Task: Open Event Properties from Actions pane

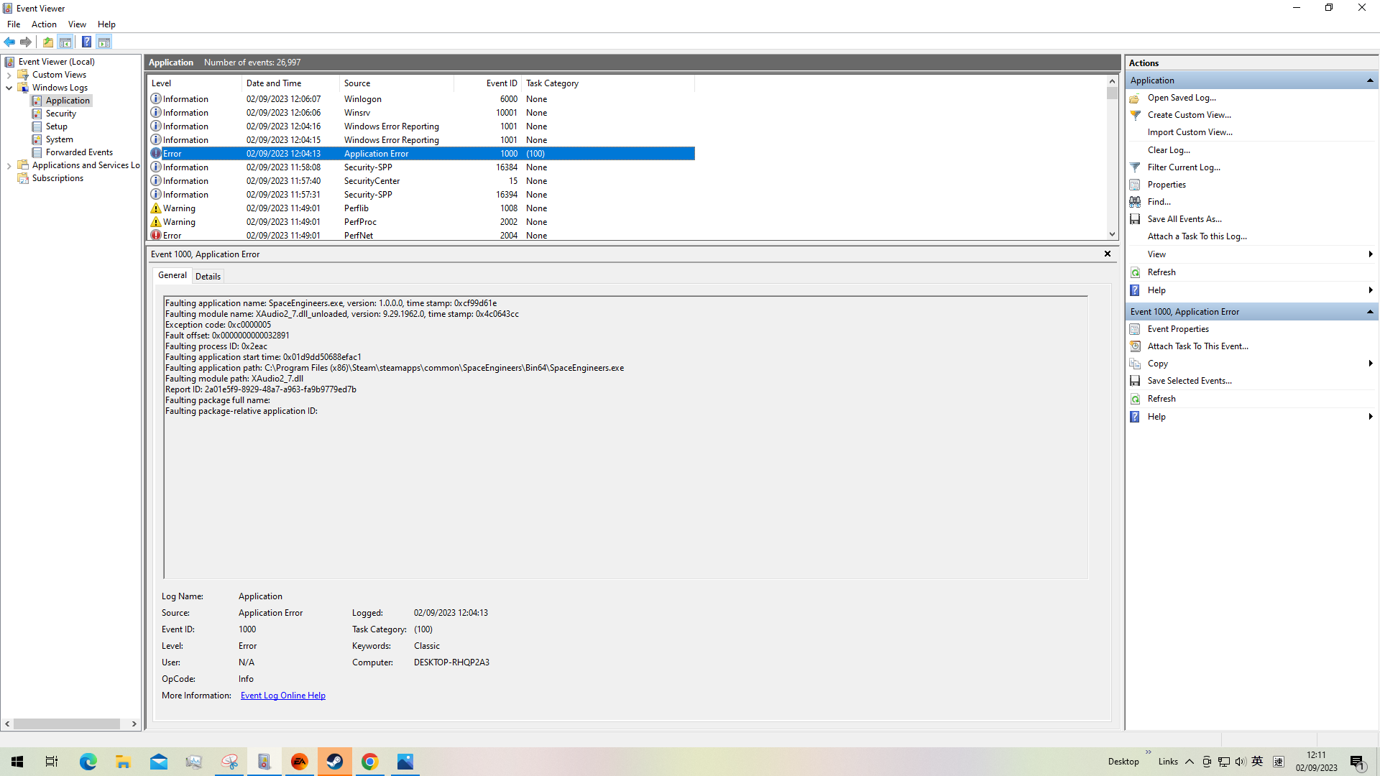Action: point(1178,329)
